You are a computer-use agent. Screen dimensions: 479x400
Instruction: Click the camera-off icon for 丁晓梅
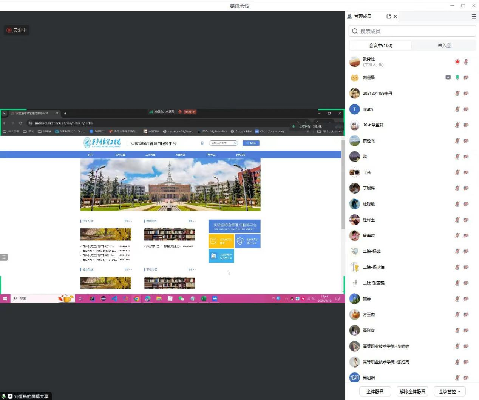coord(466,188)
